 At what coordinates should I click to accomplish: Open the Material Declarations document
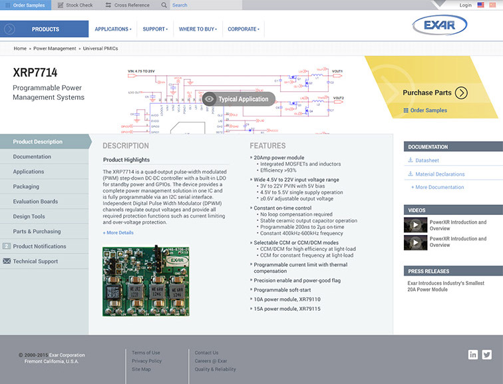pyautogui.click(x=440, y=174)
